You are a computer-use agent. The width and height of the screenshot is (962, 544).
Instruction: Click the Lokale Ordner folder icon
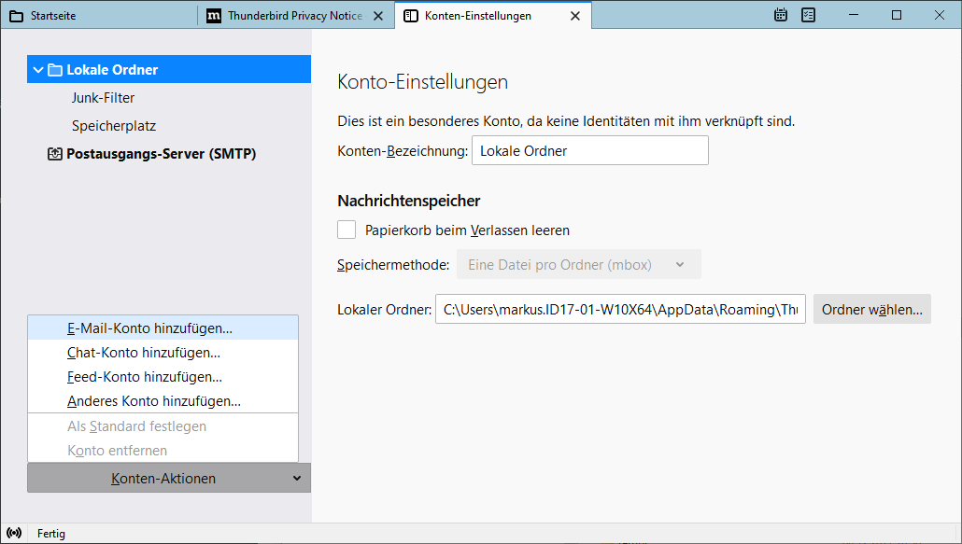click(x=55, y=70)
